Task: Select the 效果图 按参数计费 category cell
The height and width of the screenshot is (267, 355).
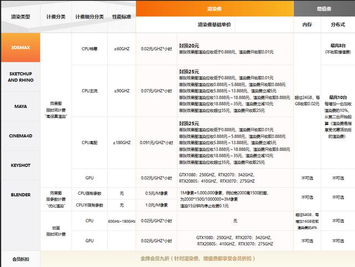Action: pos(56,199)
